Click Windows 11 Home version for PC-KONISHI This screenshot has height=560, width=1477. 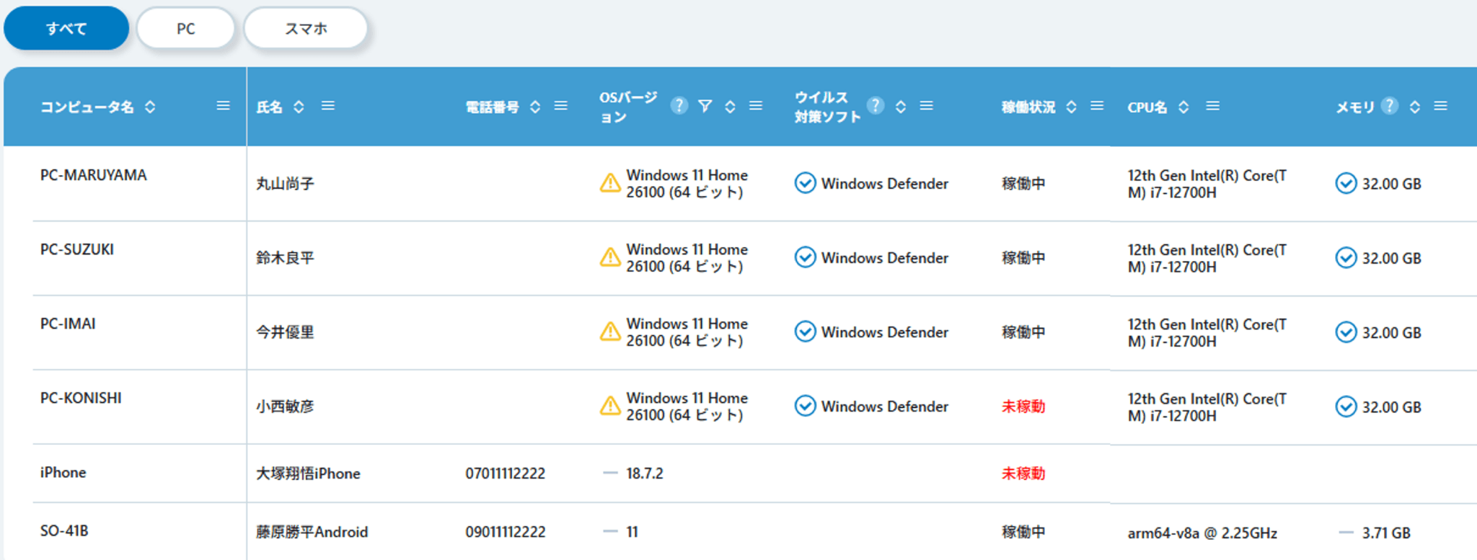coord(687,406)
